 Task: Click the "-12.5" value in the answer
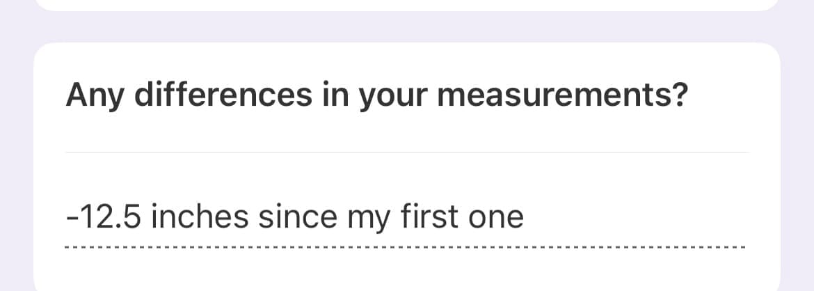tap(104, 218)
